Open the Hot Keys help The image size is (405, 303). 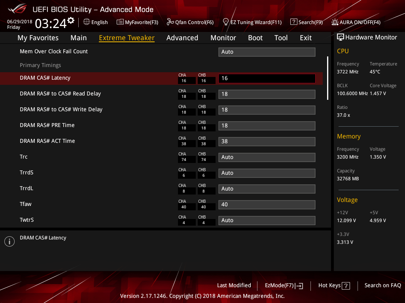pos(334,286)
